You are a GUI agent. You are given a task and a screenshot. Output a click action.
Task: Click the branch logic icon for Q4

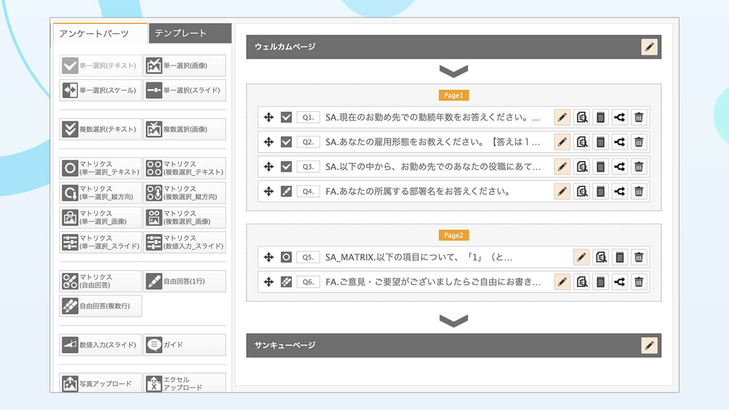[620, 191]
